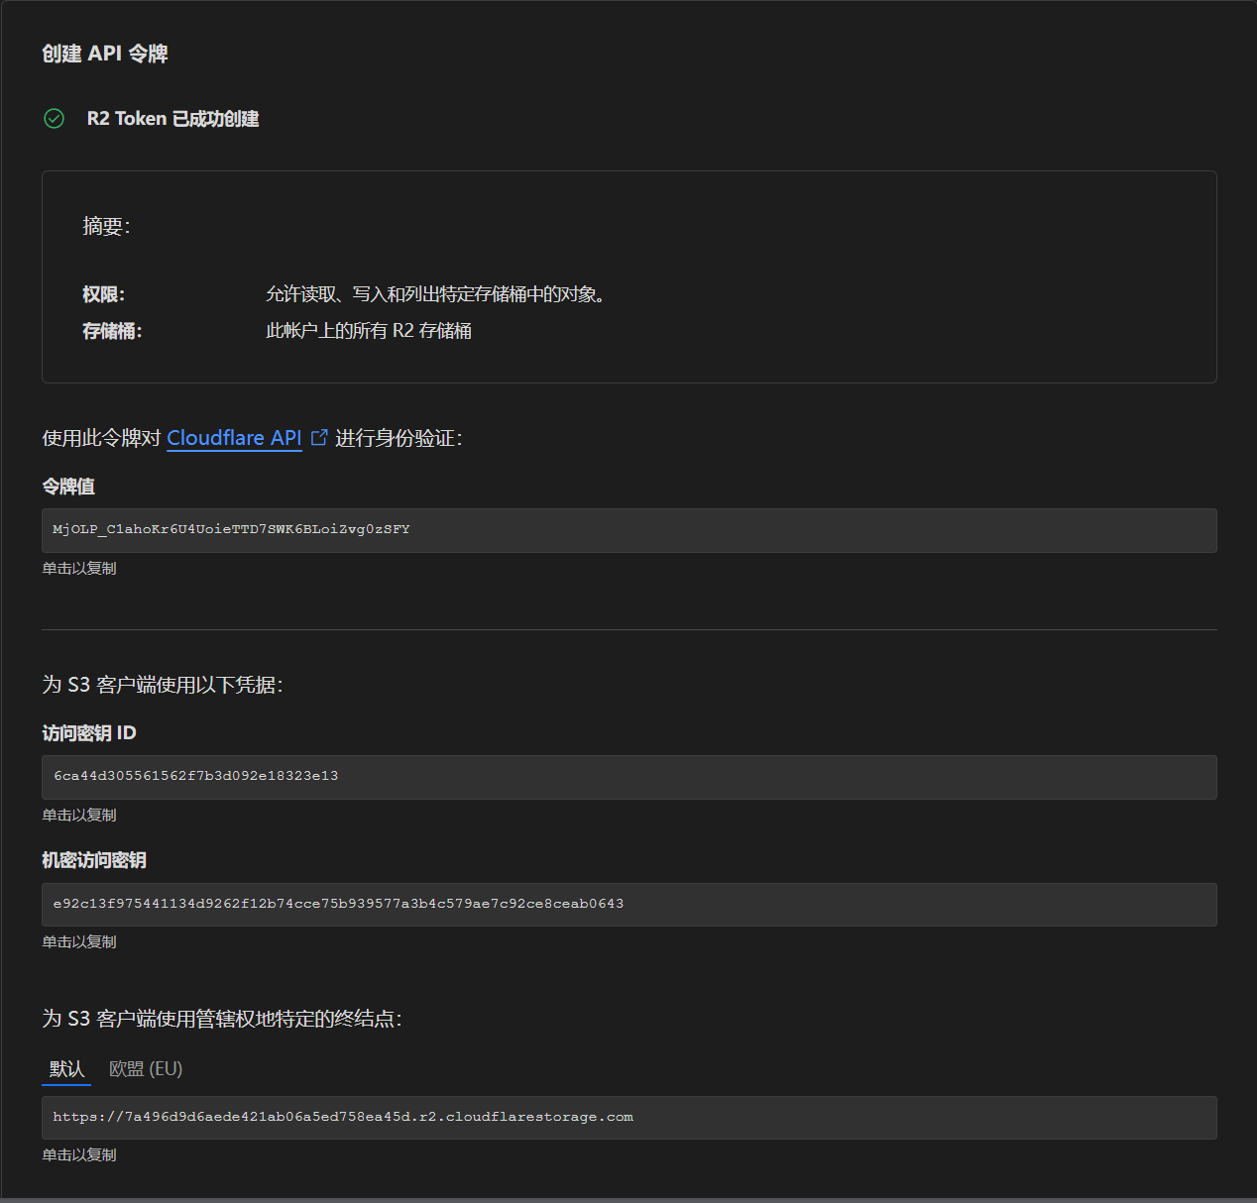Click the 摘要: summary heading
Screen dimensions: 1257x1203
pyautogui.click(x=106, y=226)
